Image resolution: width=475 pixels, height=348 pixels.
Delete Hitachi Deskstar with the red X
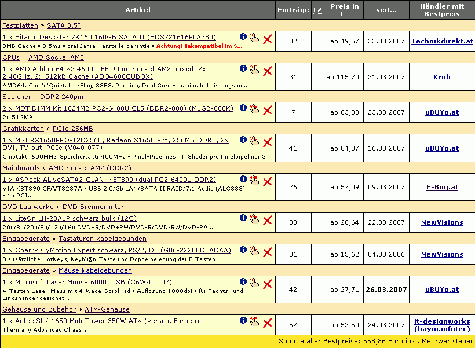click(x=267, y=39)
